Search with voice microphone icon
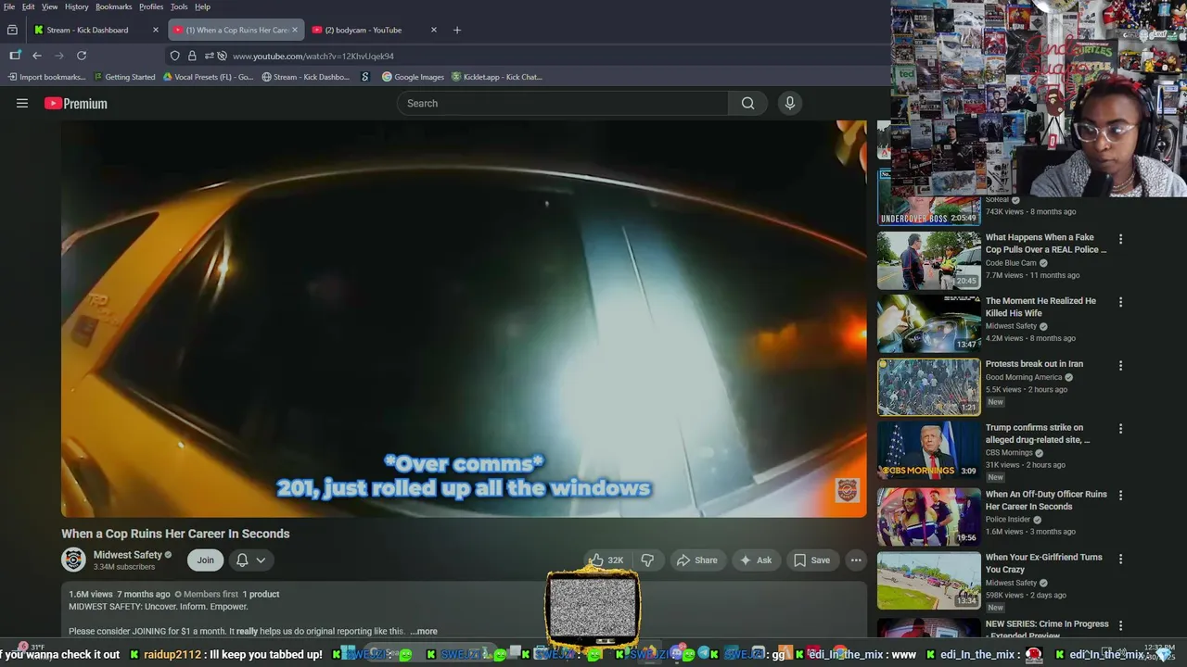 point(790,103)
